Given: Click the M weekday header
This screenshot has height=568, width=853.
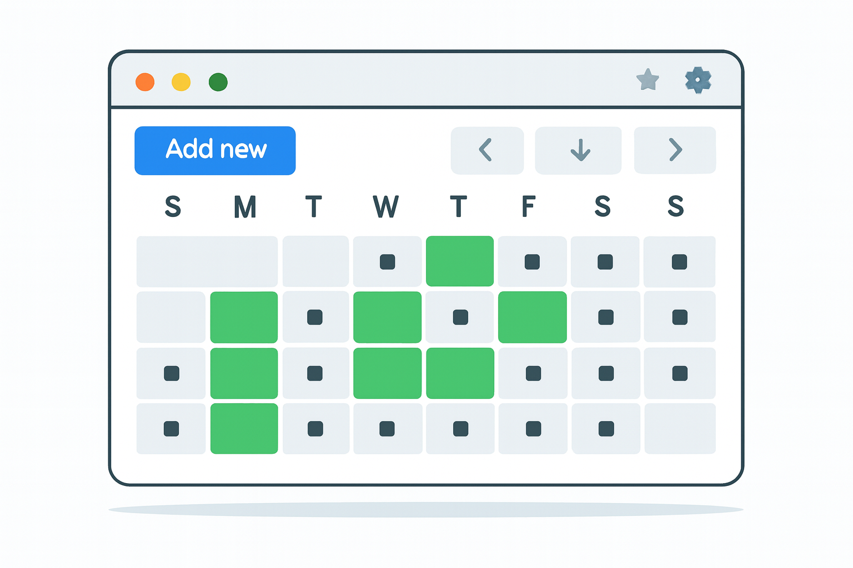Looking at the screenshot, I should click(245, 207).
